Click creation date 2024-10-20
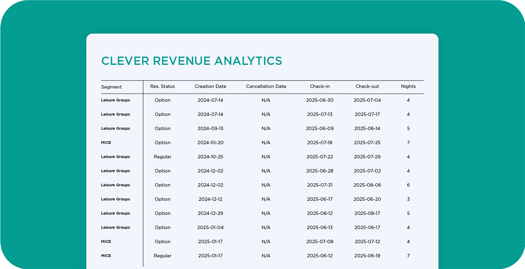The image size is (525, 269). pyautogui.click(x=210, y=143)
